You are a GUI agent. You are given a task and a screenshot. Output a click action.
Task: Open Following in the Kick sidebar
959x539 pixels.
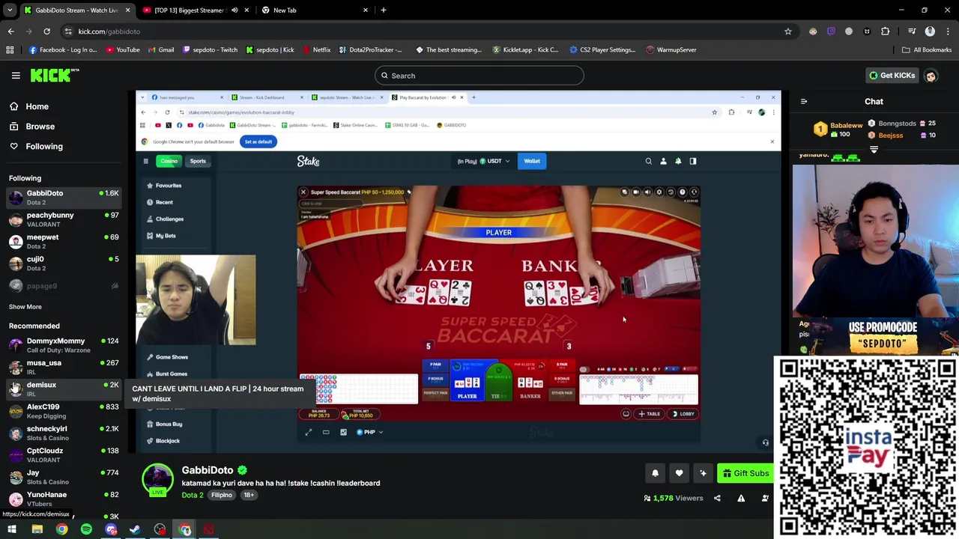click(44, 147)
